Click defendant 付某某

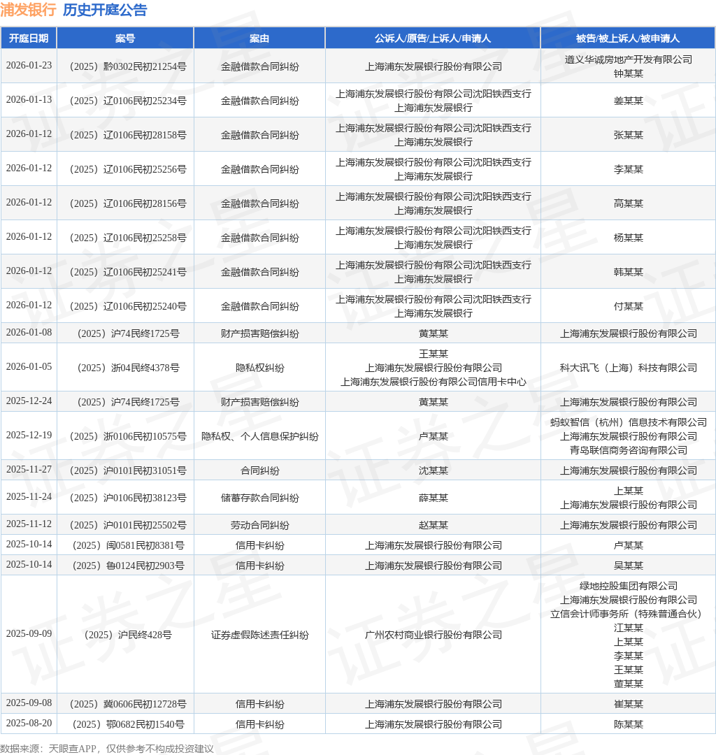click(629, 305)
